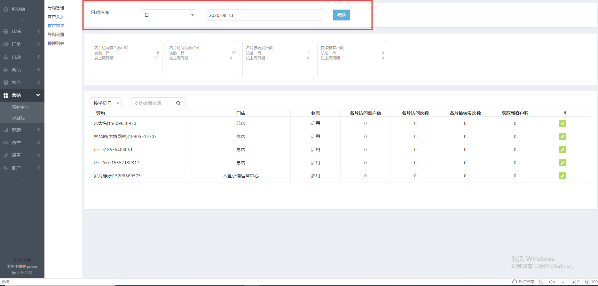The width and height of the screenshot is (598, 286).
Task: Click the mute speaker icon in status bar
Action: [552, 282]
